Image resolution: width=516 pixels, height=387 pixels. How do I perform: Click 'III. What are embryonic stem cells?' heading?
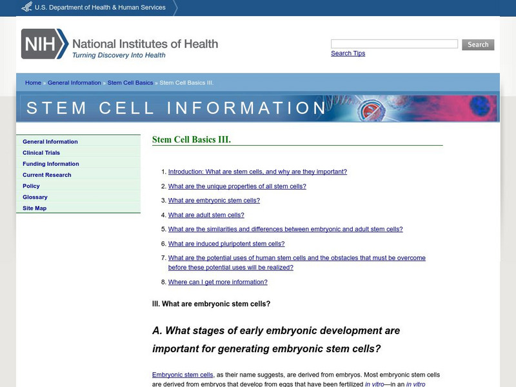tap(211, 304)
